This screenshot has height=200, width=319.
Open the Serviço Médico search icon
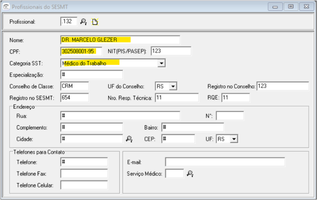click(x=190, y=173)
